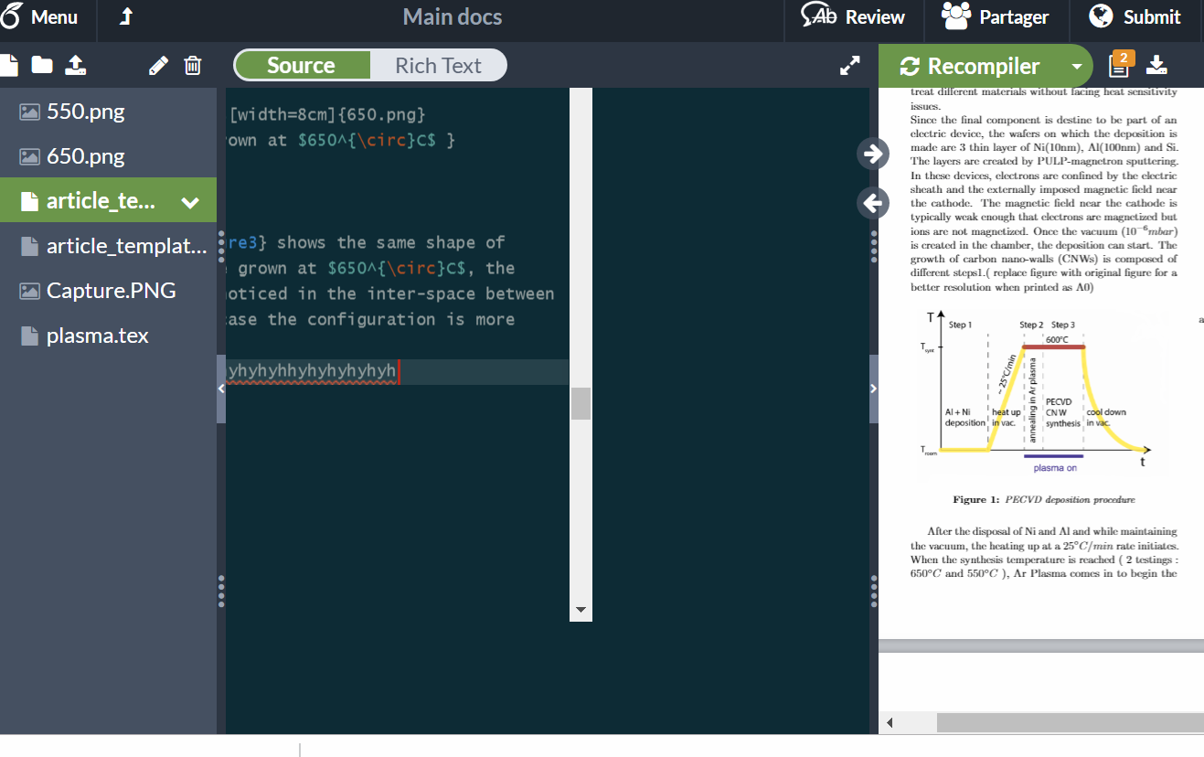Click the PDF horizontal scrollbar thumb
The height and width of the screenshot is (757, 1204).
1071,723
